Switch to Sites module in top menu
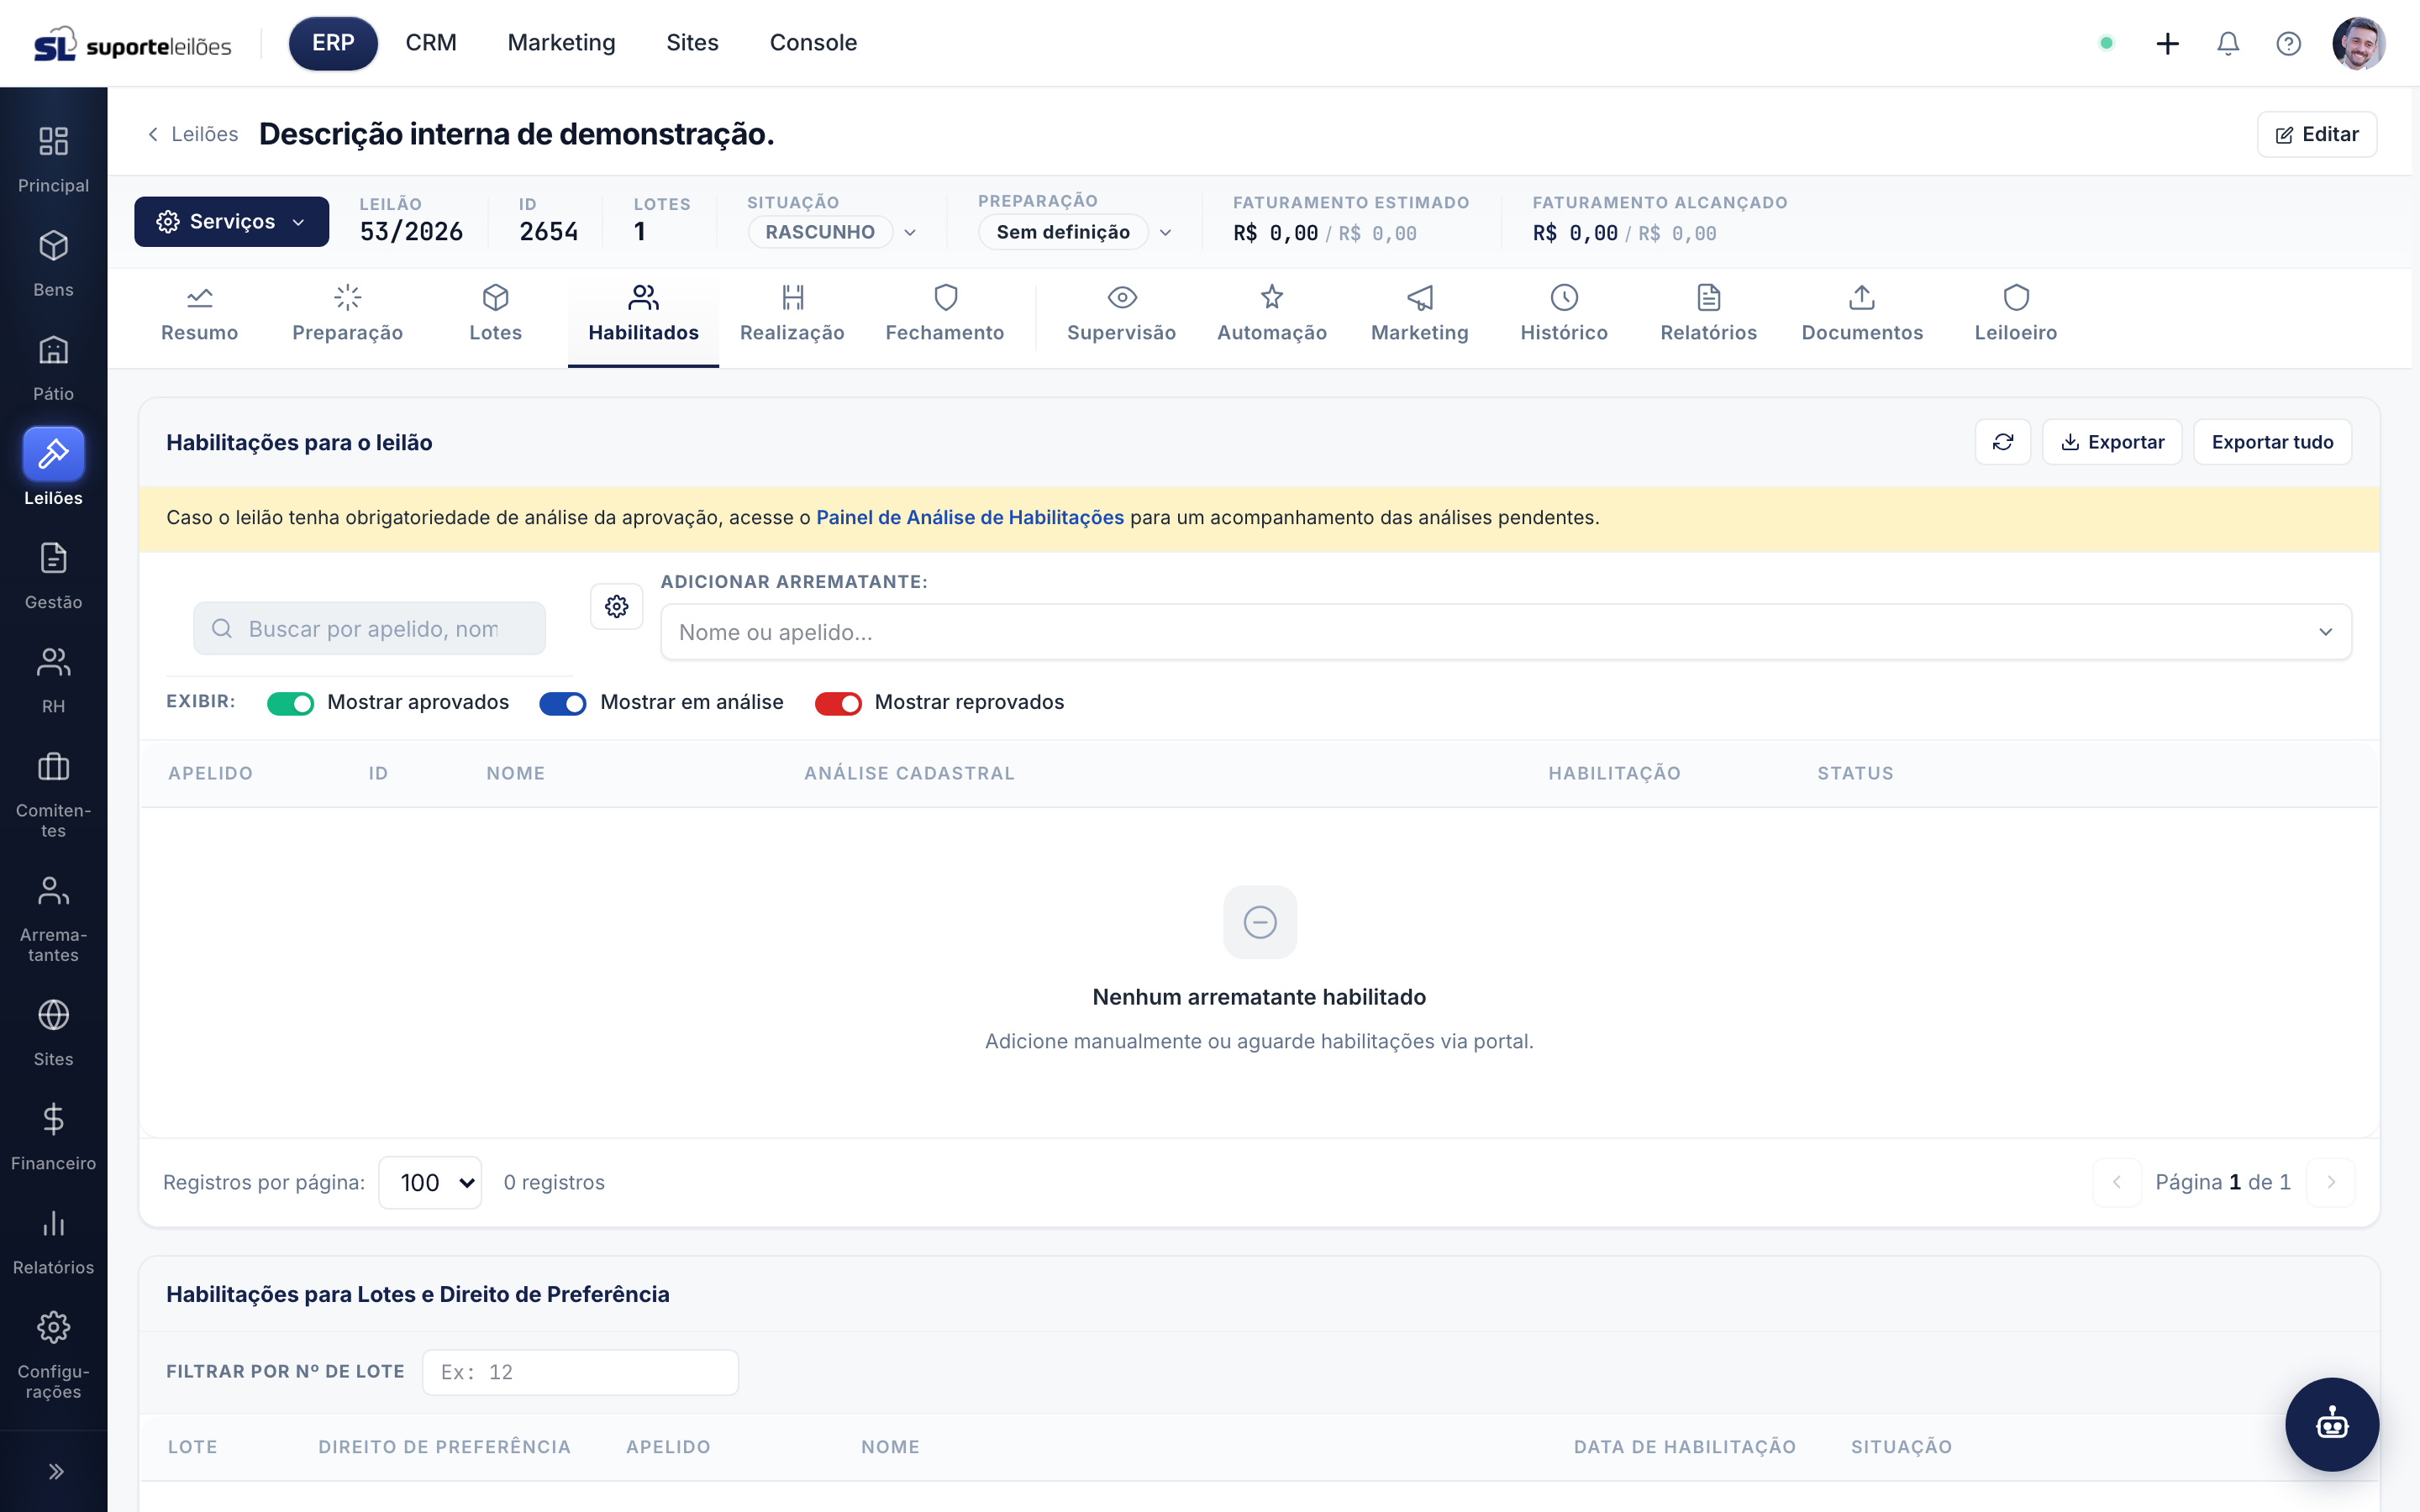The width and height of the screenshot is (2420, 1512). (692, 43)
